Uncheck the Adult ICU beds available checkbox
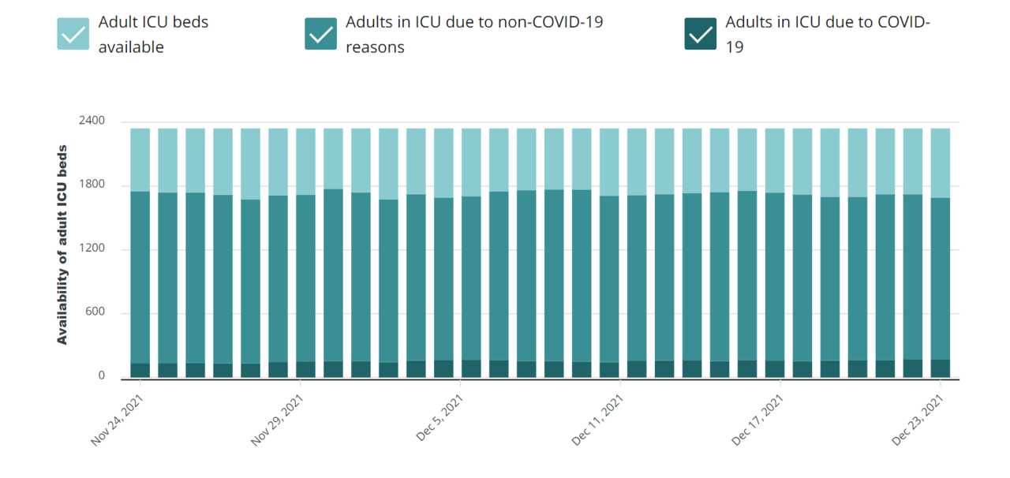This screenshot has width=1010, height=478. 73,34
